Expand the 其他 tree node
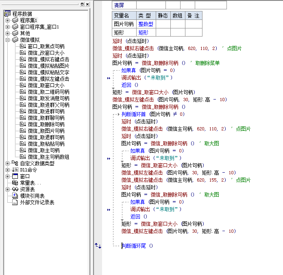 coord(7,33)
